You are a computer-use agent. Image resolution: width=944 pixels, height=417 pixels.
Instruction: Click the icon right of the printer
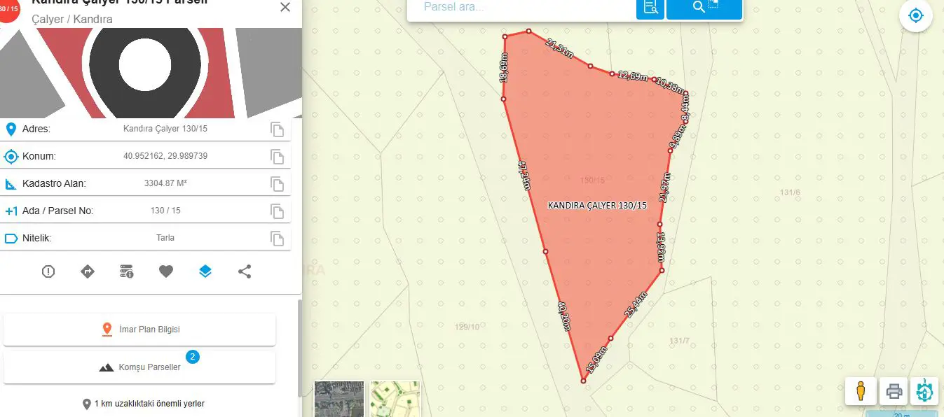[924, 391]
